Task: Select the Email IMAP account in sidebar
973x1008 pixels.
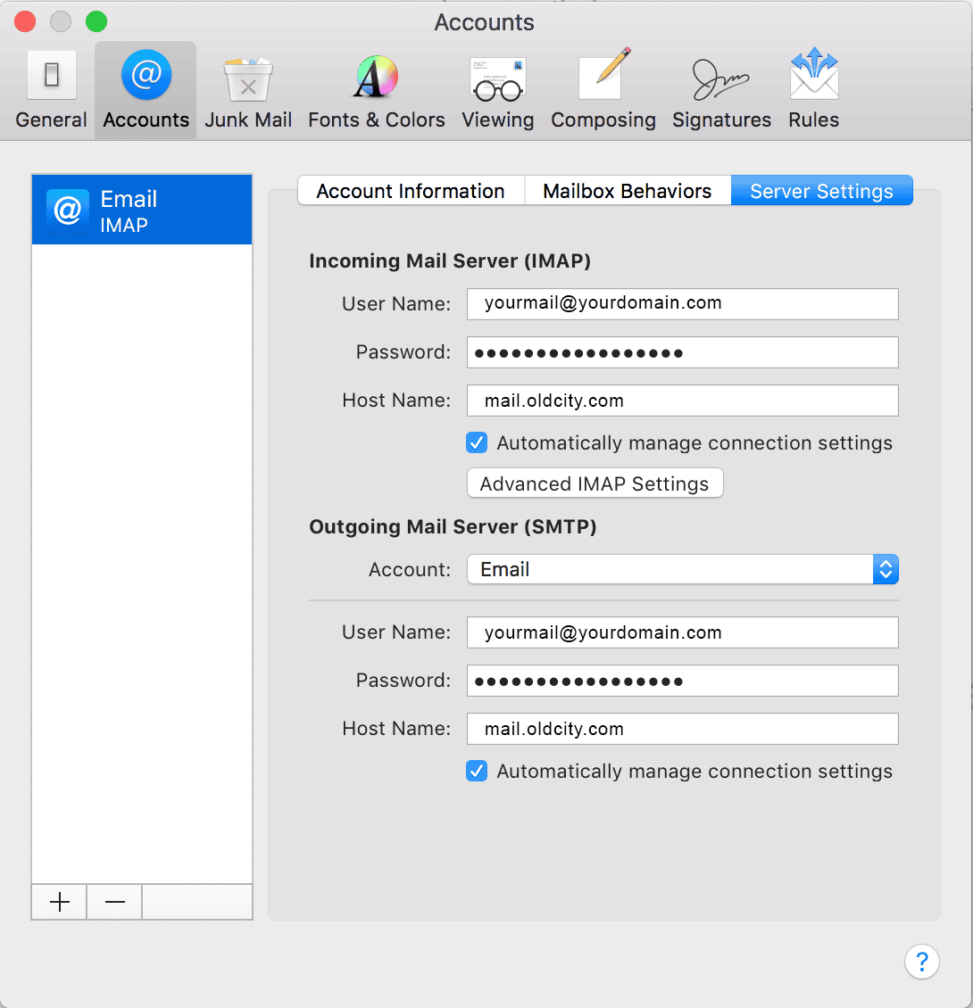Action: (142, 211)
